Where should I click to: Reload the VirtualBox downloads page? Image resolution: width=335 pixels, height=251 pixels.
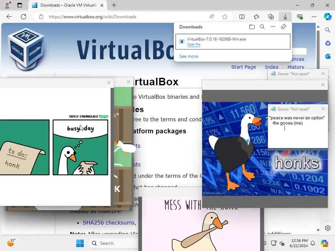tap(24, 17)
